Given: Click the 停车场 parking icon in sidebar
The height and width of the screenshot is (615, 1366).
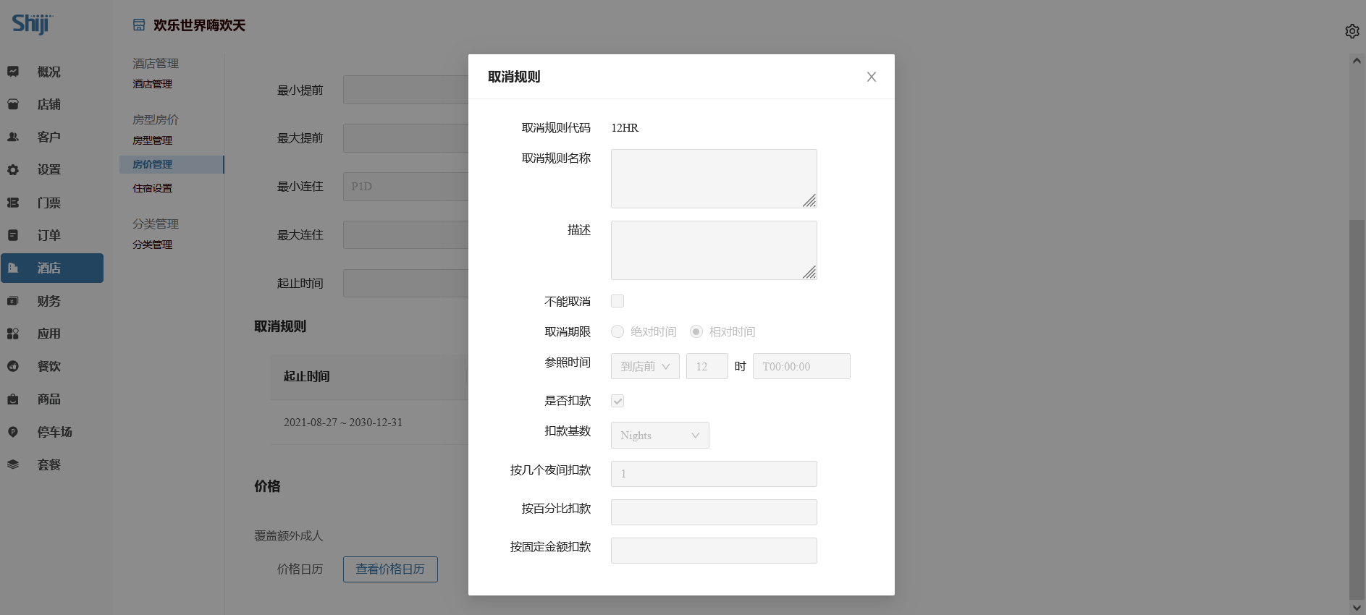Looking at the screenshot, I should pos(13,432).
